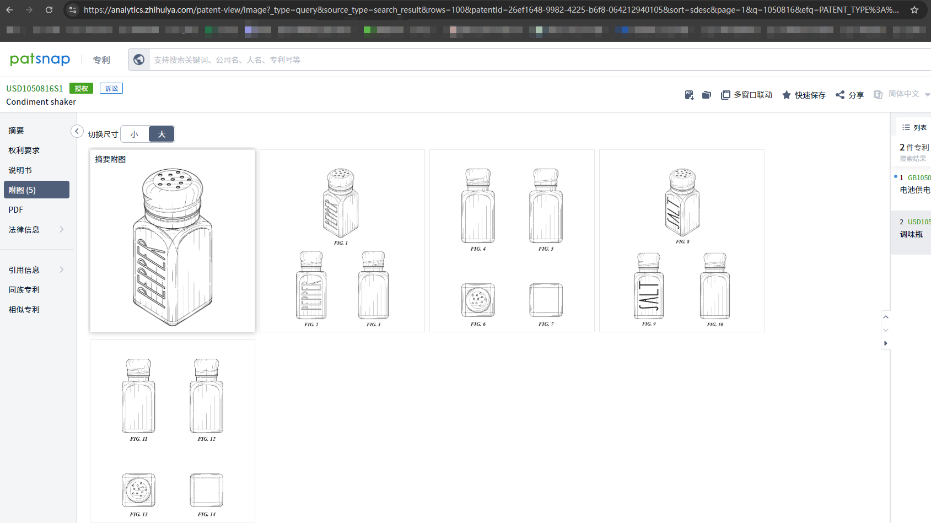The height and width of the screenshot is (523, 931).
Task: Switch image size to 小 small
Action: 134,134
